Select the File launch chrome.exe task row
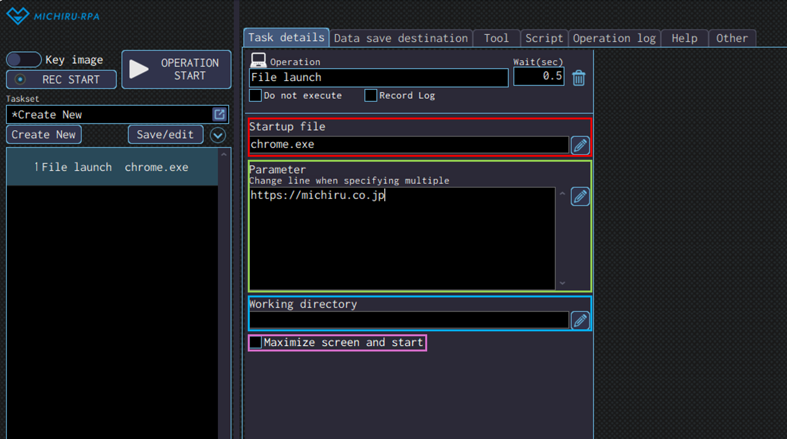This screenshot has width=787, height=439. (112, 167)
